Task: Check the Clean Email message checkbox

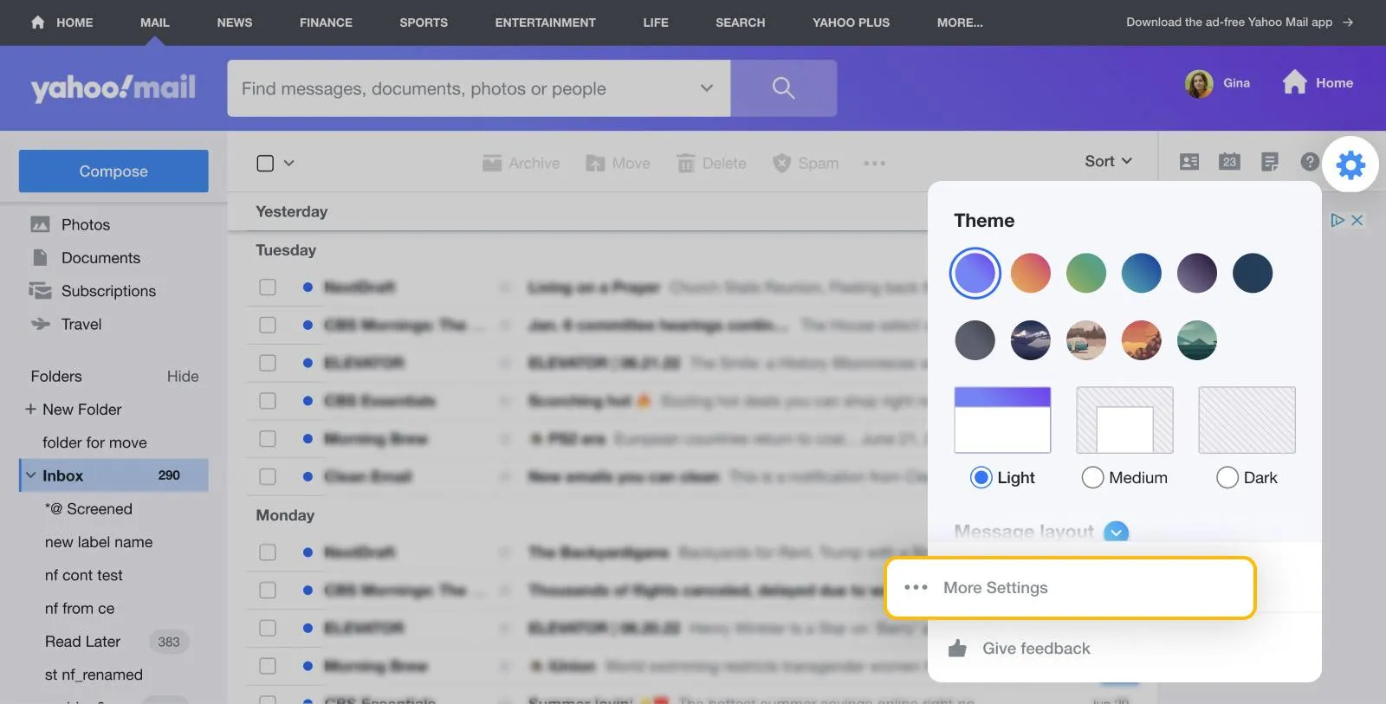Action: (x=268, y=477)
